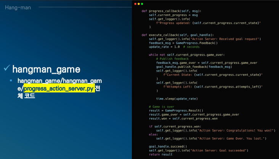Click the 'def progress_callback(self, msg):' line

click(172, 11)
